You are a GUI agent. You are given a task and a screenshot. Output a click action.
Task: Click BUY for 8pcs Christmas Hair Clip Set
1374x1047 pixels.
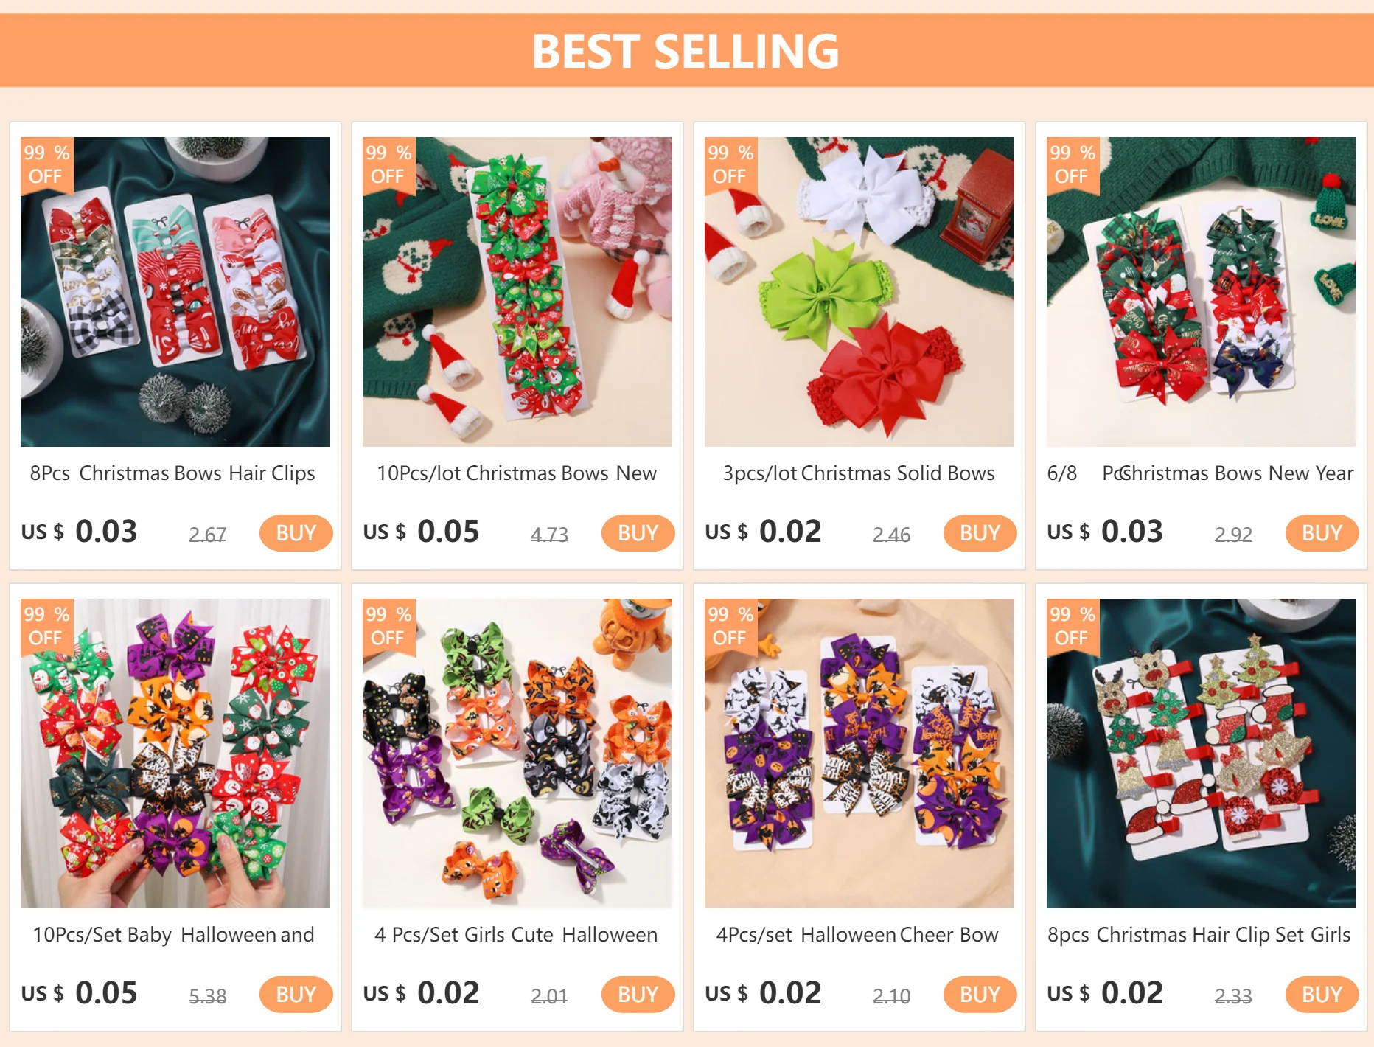tap(1322, 994)
